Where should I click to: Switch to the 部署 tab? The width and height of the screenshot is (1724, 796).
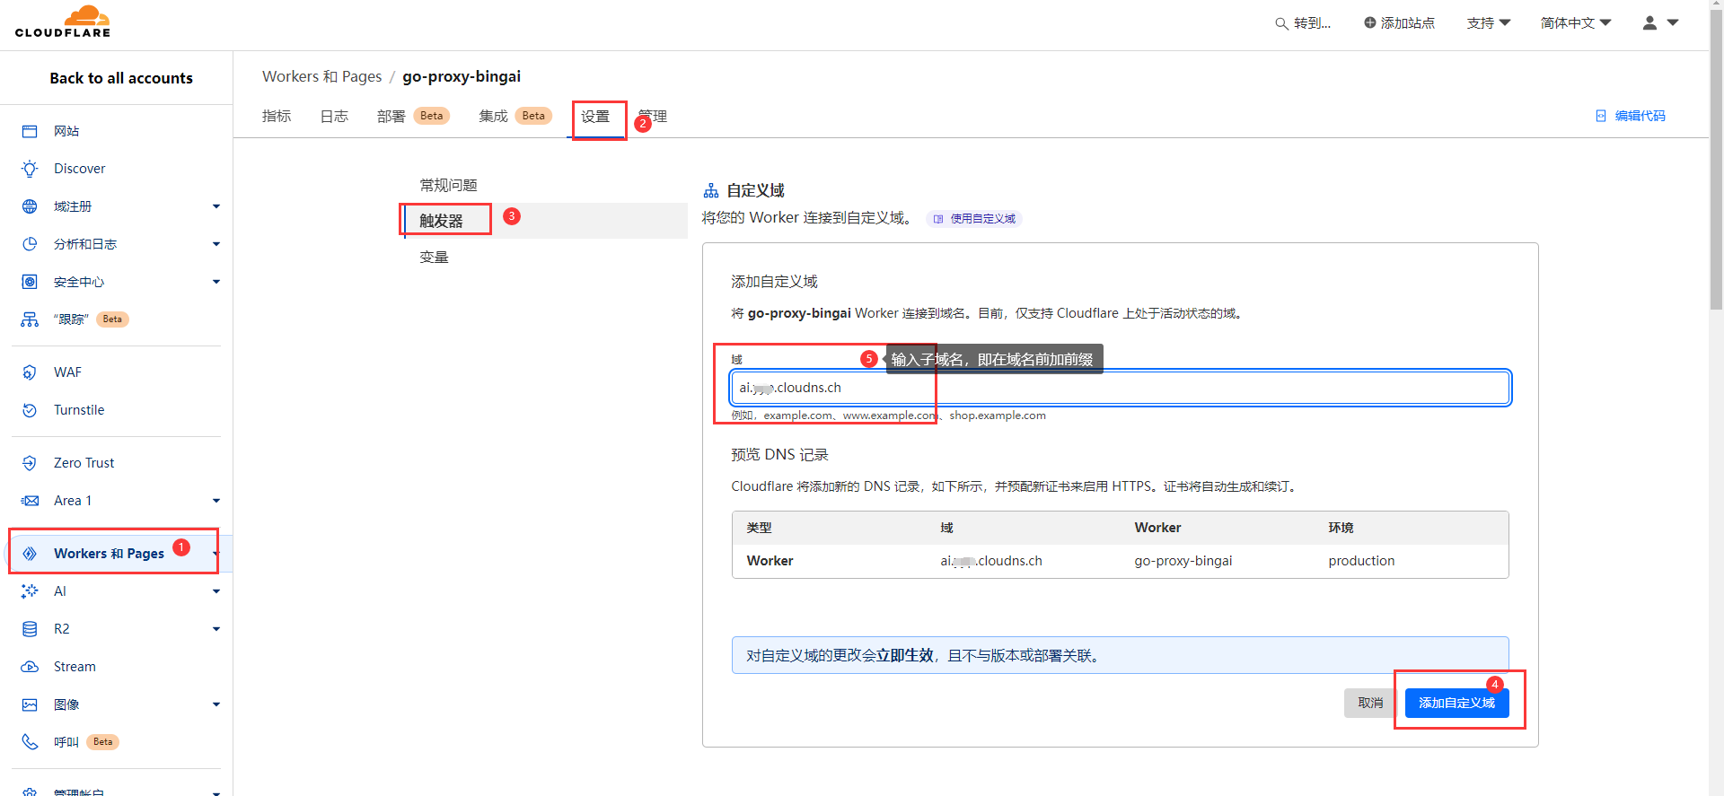coord(391,116)
